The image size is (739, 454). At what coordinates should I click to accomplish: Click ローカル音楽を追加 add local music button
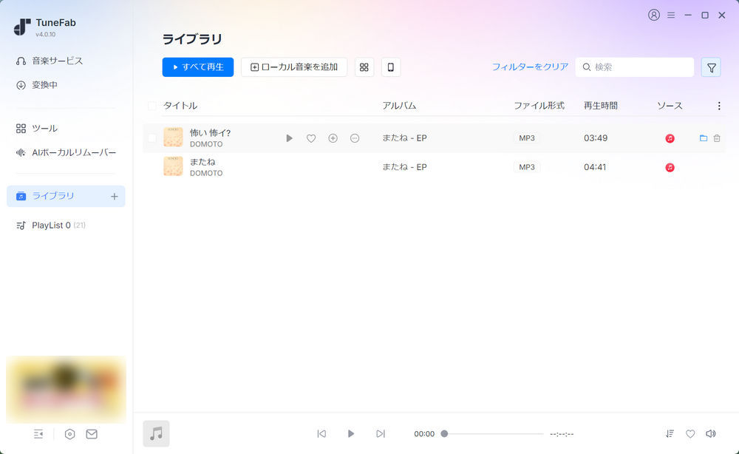pyautogui.click(x=294, y=67)
